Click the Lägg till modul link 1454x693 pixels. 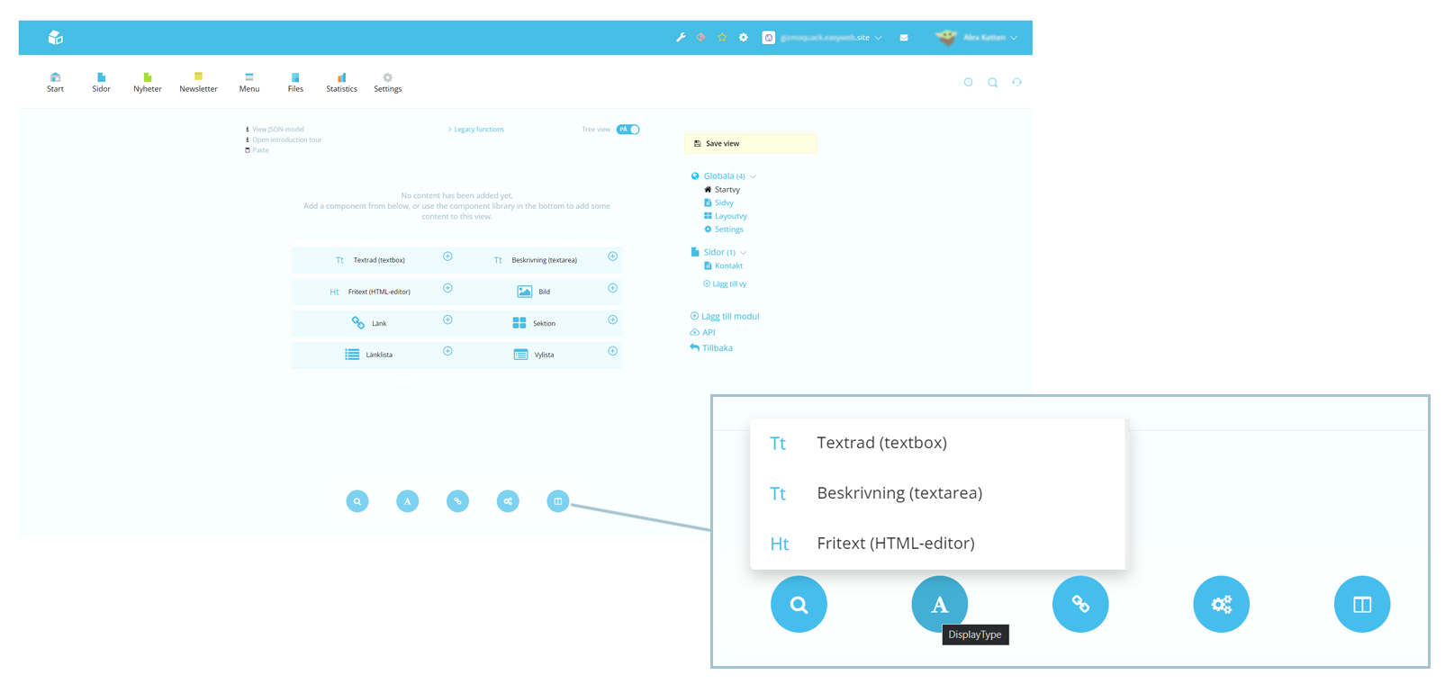coord(729,317)
